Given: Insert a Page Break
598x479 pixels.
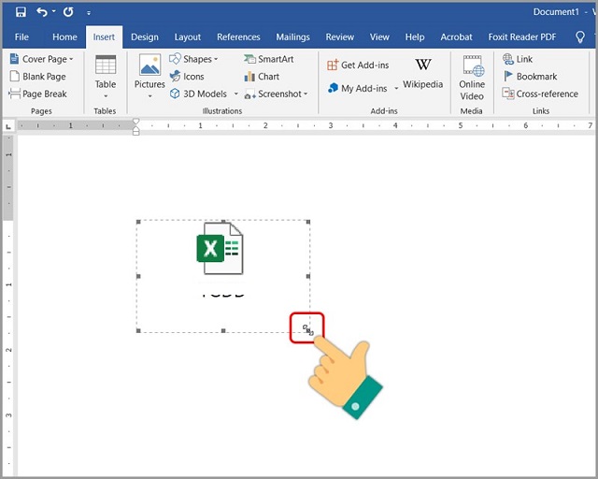Looking at the screenshot, I should (x=37, y=94).
